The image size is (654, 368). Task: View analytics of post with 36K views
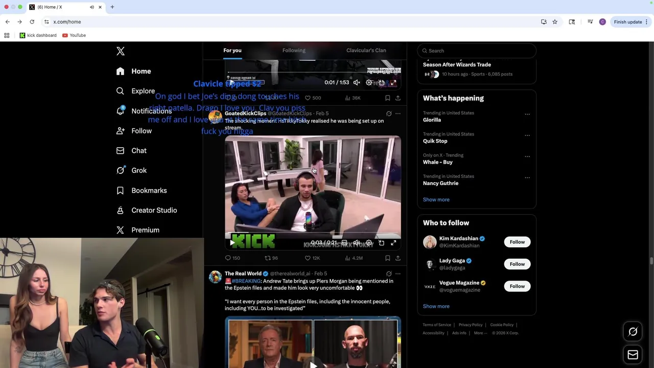353,98
